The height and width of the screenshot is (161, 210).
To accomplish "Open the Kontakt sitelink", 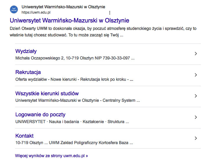I will 24,136.
